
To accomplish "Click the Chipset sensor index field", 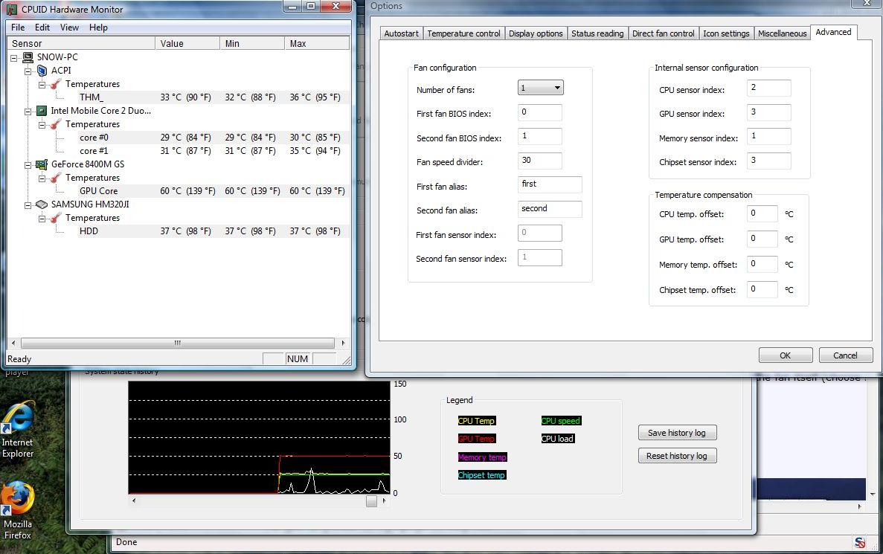I will [x=768, y=161].
